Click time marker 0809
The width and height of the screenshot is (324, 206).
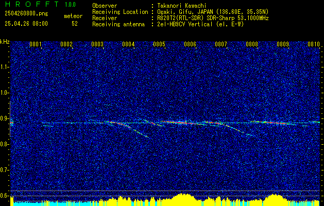(282, 44)
